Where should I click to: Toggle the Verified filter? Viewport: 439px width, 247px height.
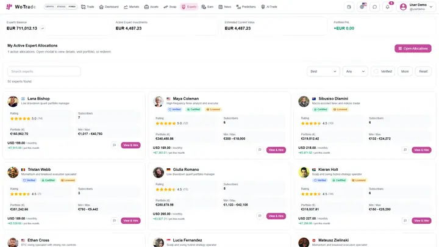pyautogui.click(x=383, y=71)
